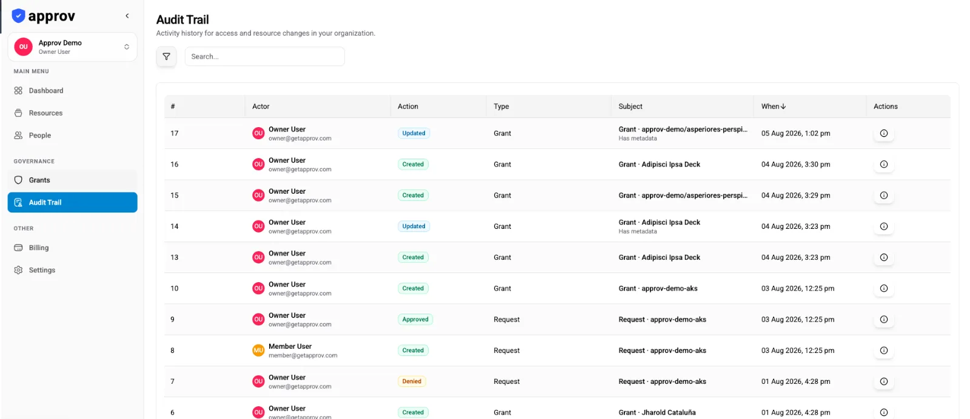
Task: Click the Resources box icon
Action: [18, 113]
